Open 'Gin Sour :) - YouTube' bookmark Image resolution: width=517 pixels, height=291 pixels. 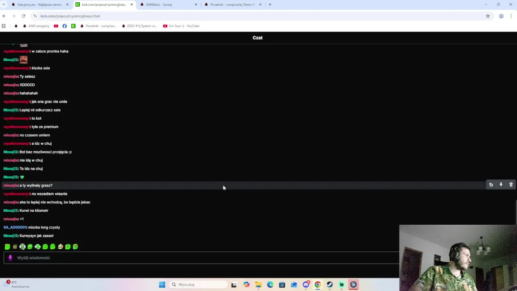(x=181, y=26)
